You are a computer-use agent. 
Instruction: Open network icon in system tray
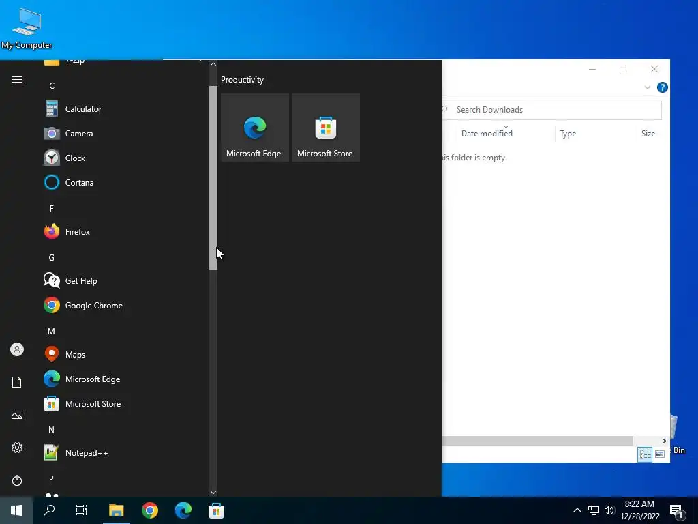tap(594, 510)
